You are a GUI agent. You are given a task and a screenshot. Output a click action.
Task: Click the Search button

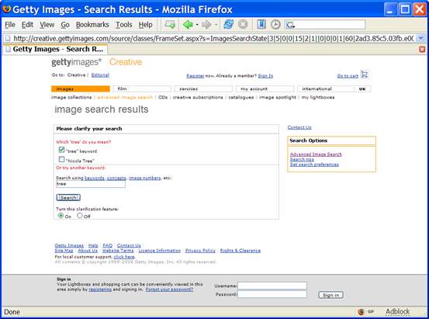[68, 197]
